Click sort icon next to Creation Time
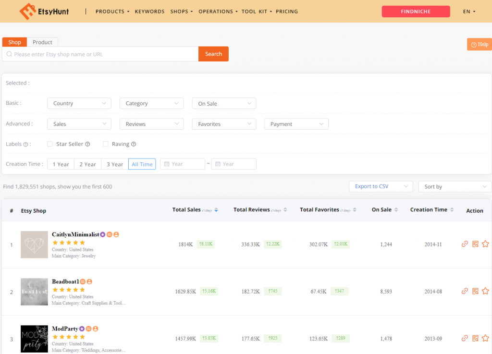This screenshot has height=354, width=492. (x=452, y=210)
